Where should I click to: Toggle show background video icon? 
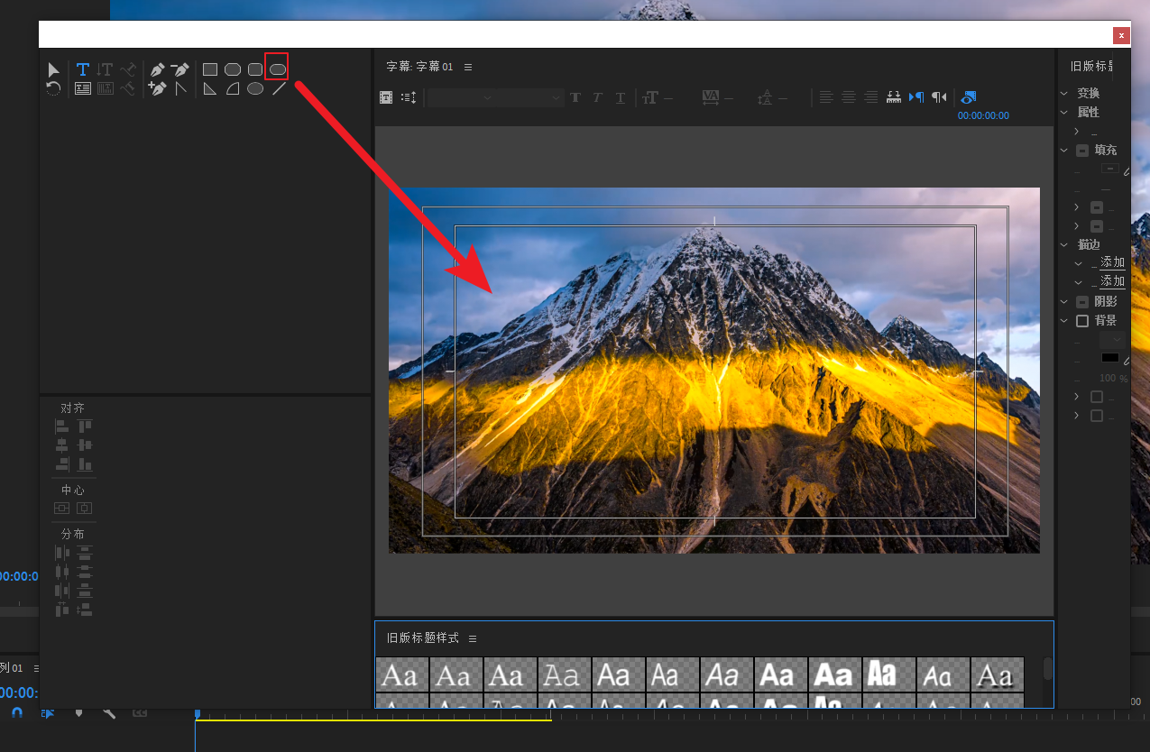point(969,97)
